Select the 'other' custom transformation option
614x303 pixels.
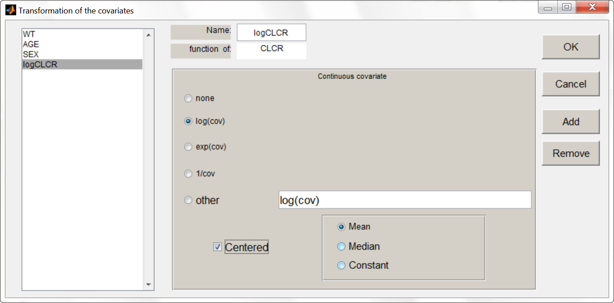coord(188,201)
